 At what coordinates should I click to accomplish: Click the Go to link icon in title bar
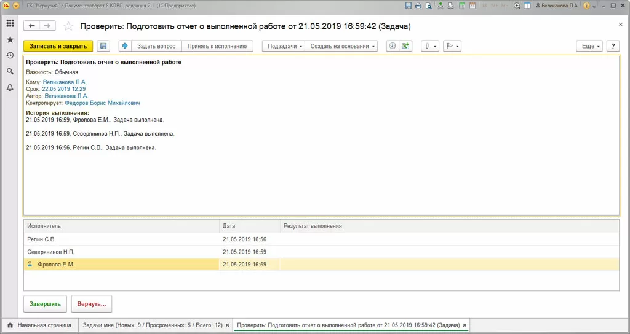tap(451, 6)
